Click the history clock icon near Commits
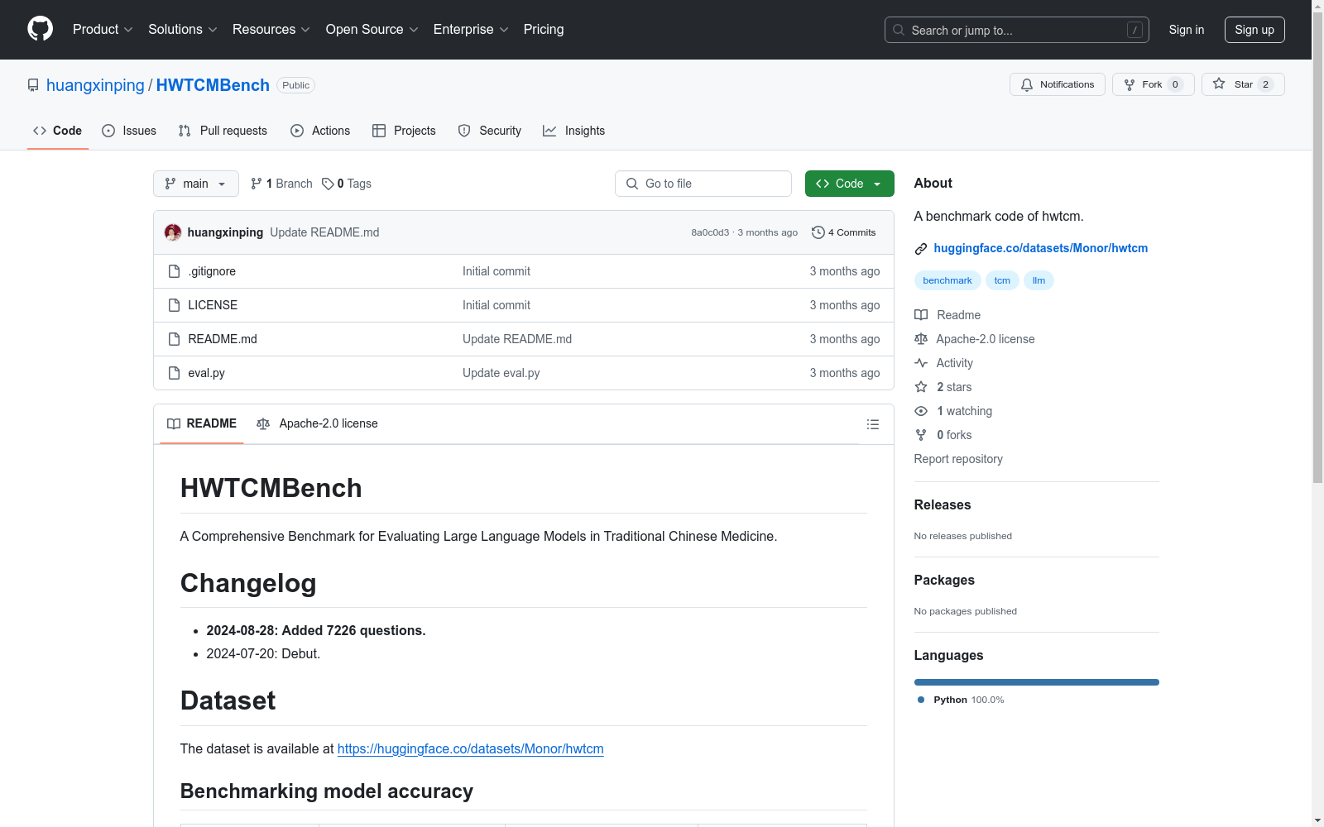Viewport: 1324px width, 827px height. point(818,232)
